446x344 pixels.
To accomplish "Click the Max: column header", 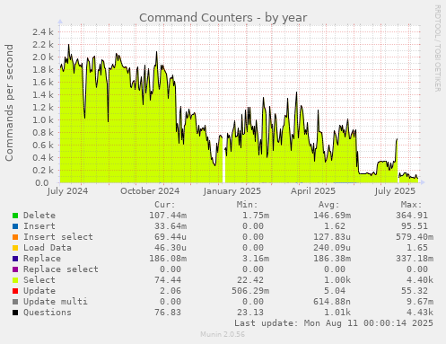I will coord(411,205).
